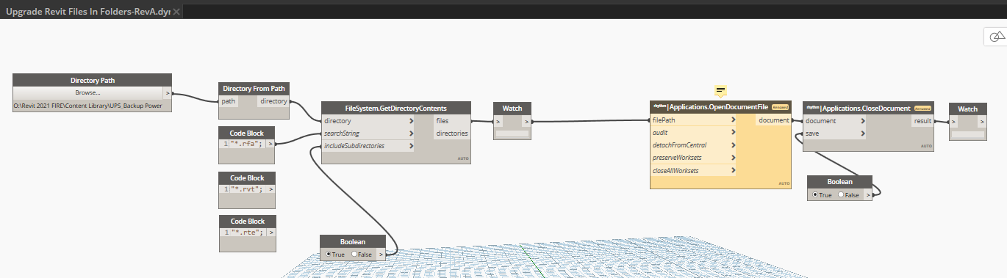Click the AUTO lacing label on CloseDocument
Screen dimensions: 1007x278
pyautogui.click(x=926, y=146)
